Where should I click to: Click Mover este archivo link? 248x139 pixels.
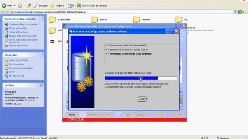coord(18,28)
